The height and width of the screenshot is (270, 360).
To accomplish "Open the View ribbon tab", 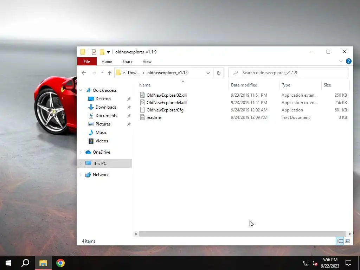I will [x=147, y=62].
